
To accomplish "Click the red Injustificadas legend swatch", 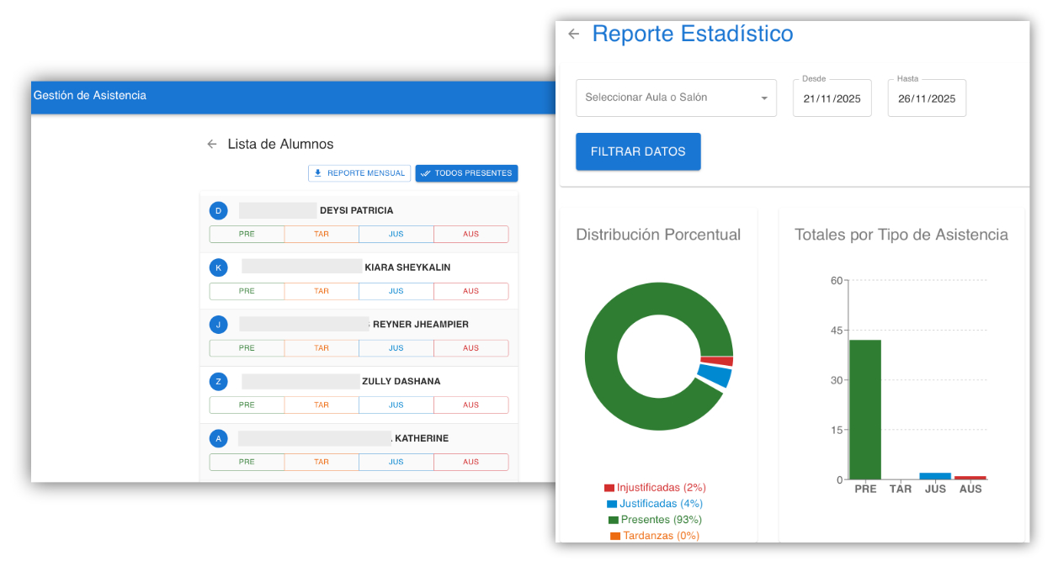I will pyautogui.click(x=609, y=488).
